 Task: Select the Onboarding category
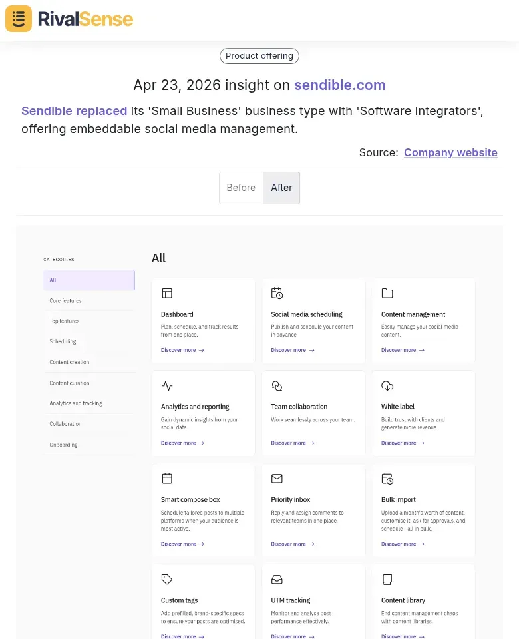coord(63,445)
